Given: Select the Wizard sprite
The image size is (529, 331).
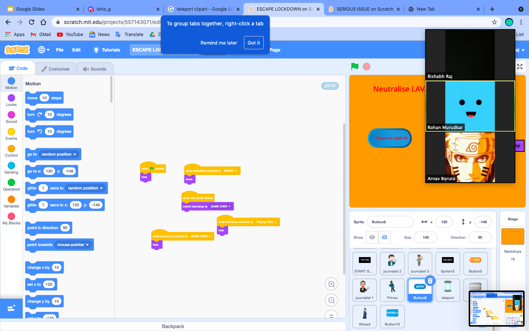Looking at the screenshot, I should (364, 316).
